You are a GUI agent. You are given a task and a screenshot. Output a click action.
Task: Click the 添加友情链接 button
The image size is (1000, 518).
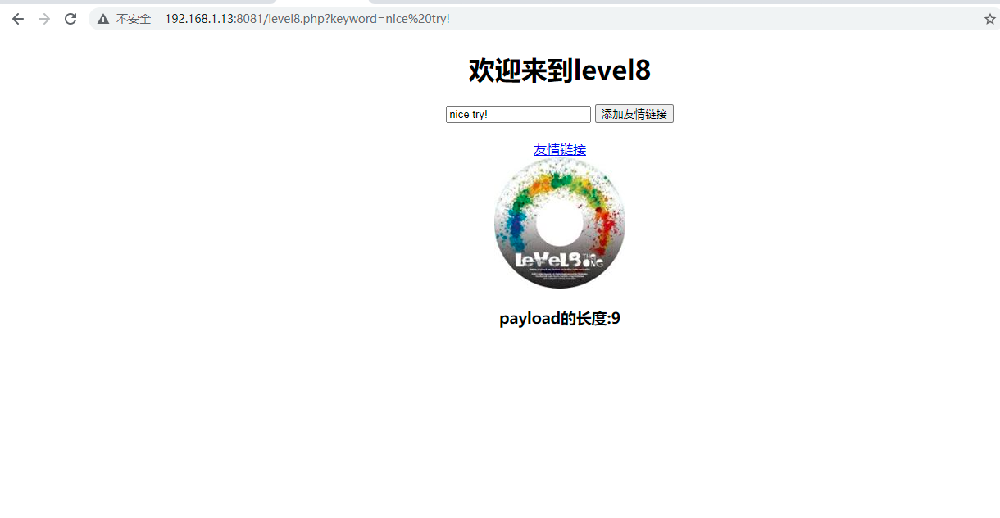click(634, 114)
